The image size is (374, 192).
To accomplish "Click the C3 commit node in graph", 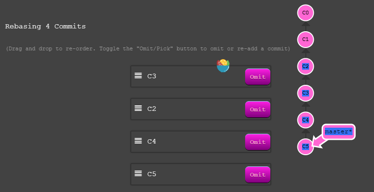I will (x=305, y=93).
